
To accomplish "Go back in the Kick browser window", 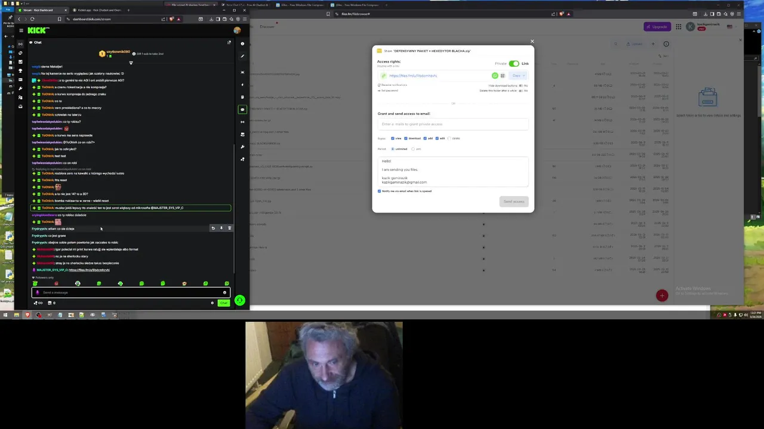I will [x=19, y=19].
